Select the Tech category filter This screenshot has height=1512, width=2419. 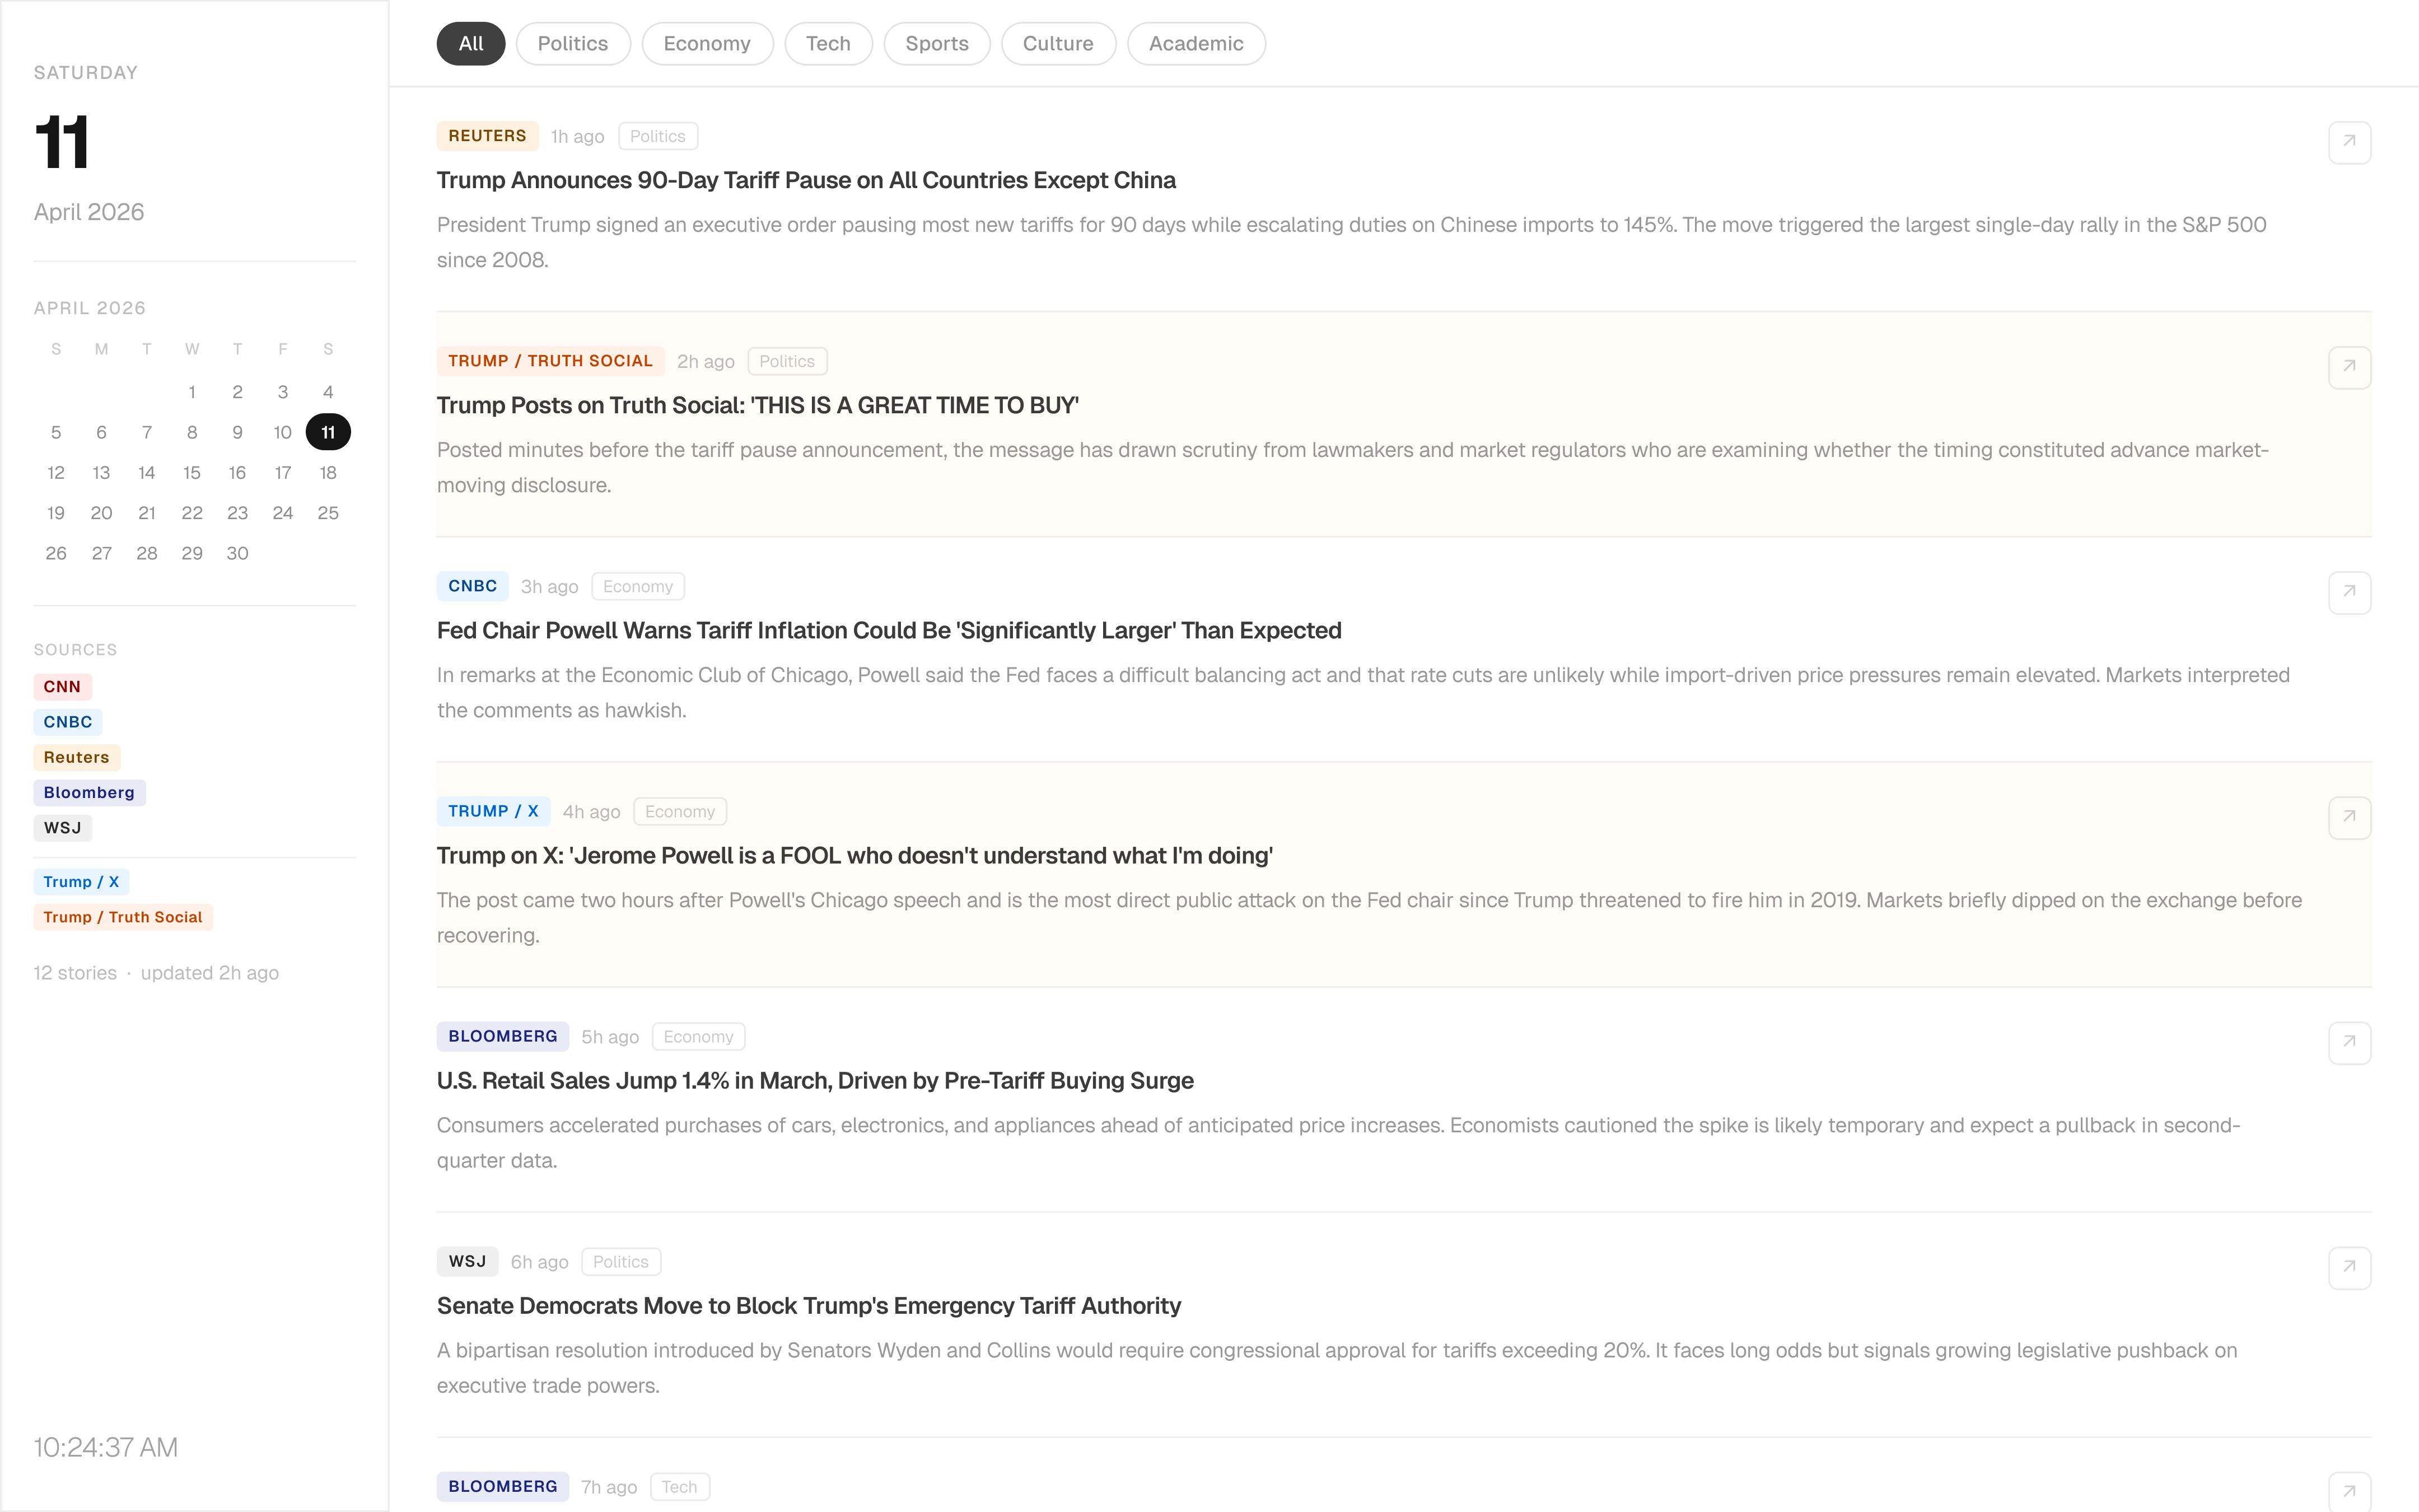[828, 43]
